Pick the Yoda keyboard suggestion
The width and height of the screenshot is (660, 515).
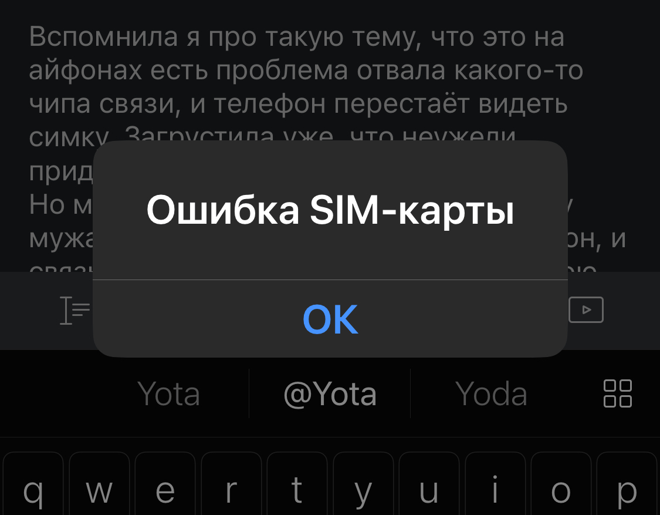[491, 394]
